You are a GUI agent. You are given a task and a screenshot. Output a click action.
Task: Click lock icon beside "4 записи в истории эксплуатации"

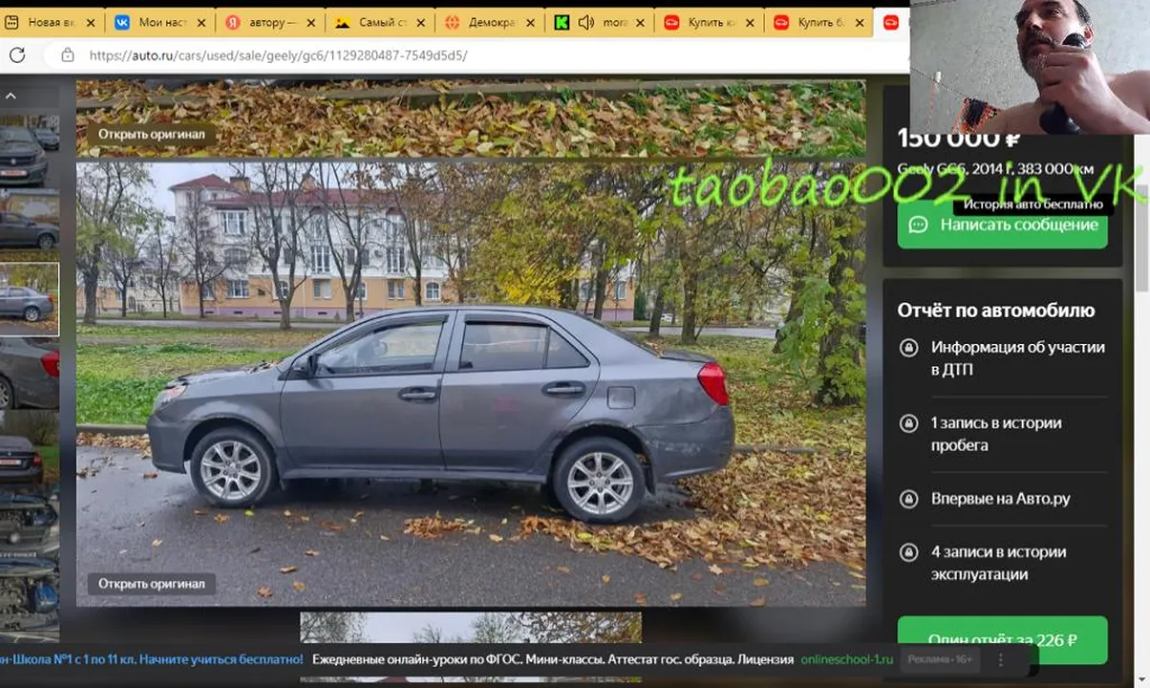(x=908, y=552)
